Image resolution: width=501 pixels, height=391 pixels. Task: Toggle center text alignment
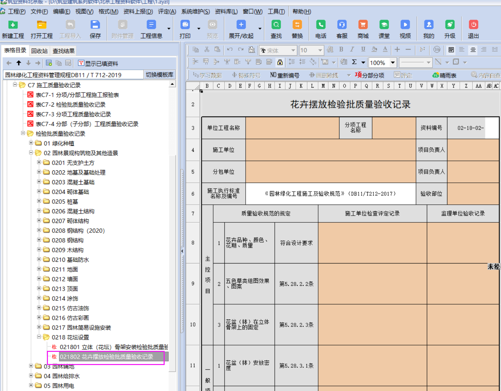click(x=473, y=50)
